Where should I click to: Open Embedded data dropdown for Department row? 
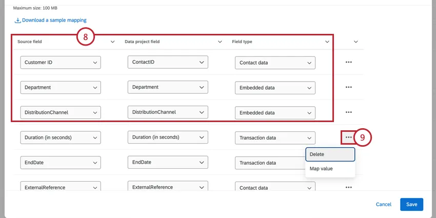click(x=275, y=88)
